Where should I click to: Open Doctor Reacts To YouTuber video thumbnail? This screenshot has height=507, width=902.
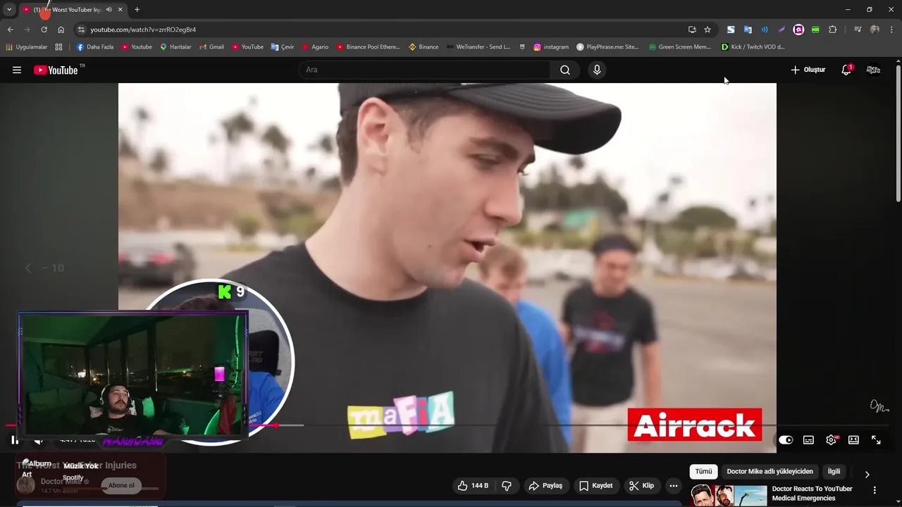click(729, 496)
